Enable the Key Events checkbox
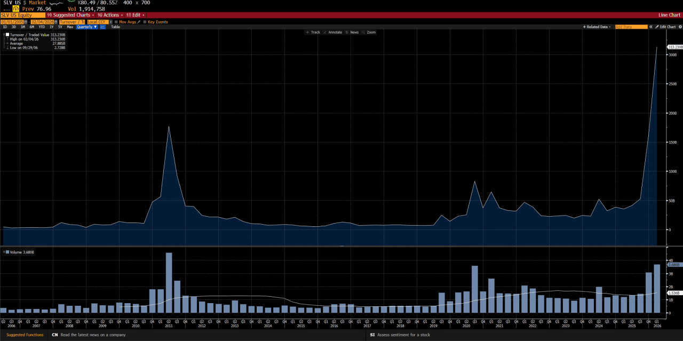The height and width of the screenshot is (341, 683). pyautogui.click(x=145, y=22)
